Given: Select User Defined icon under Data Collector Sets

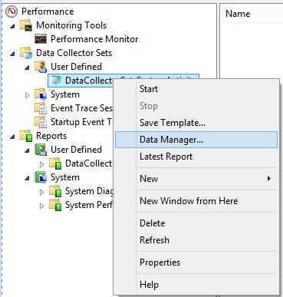Looking at the screenshot, I should pos(41,67).
